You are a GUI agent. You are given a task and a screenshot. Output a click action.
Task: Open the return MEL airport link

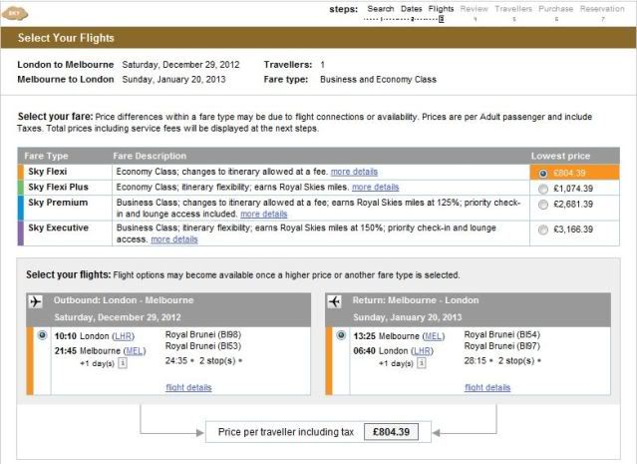(x=434, y=336)
